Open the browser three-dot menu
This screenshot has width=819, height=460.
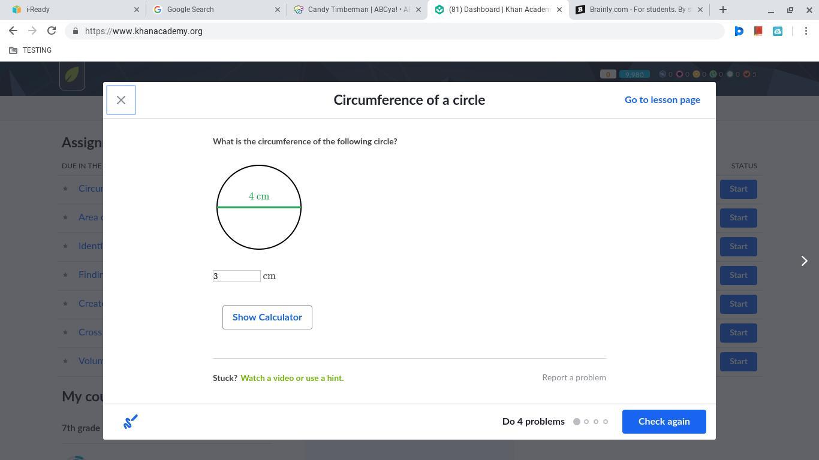click(806, 31)
